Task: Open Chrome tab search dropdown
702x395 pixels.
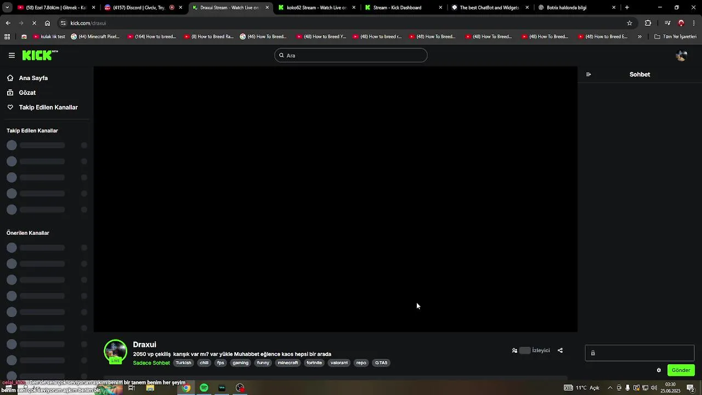Action: pyautogui.click(x=7, y=8)
